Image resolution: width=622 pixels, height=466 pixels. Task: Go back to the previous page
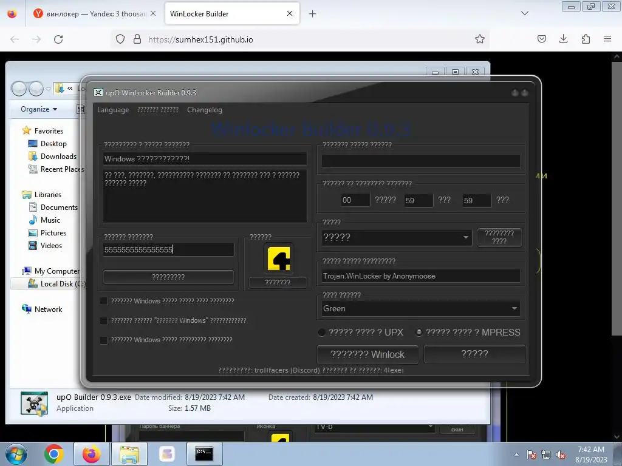pos(15,39)
